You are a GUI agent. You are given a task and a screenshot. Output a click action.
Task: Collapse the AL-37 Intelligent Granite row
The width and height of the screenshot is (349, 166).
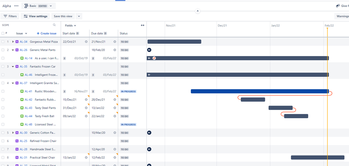pyautogui.click(x=13, y=83)
